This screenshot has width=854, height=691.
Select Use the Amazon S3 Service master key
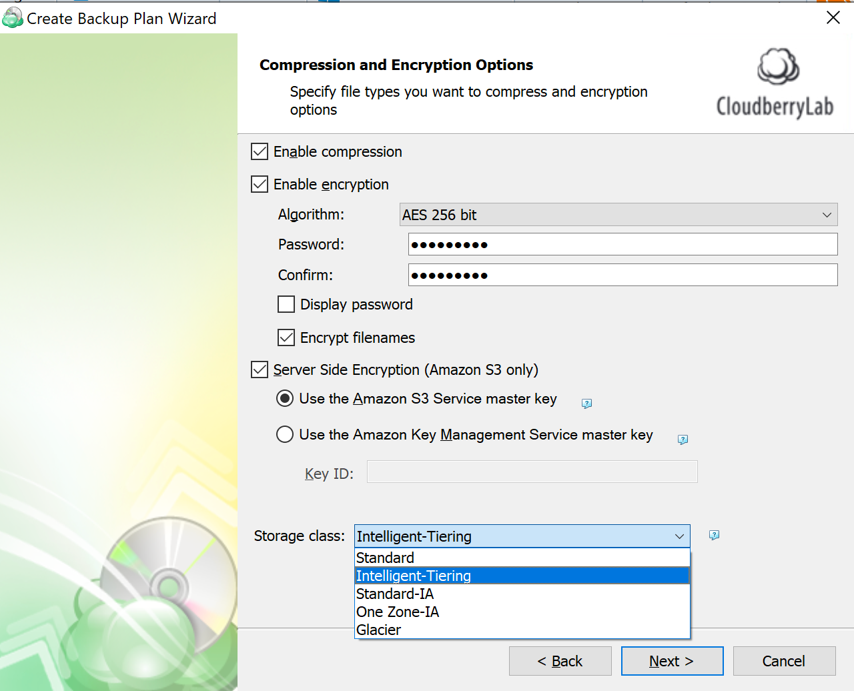click(285, 398)
